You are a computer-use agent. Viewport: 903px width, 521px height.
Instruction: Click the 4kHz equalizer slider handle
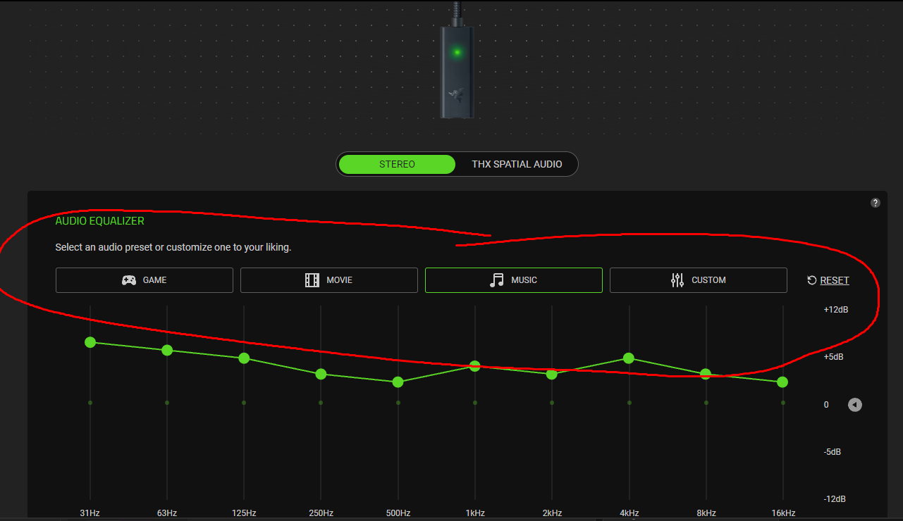point(629,358)
